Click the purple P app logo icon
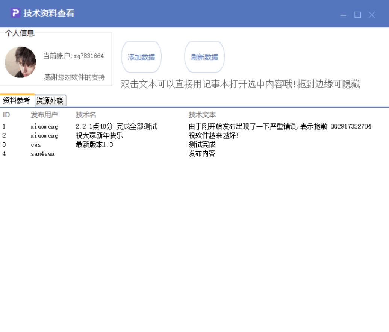 15,13
